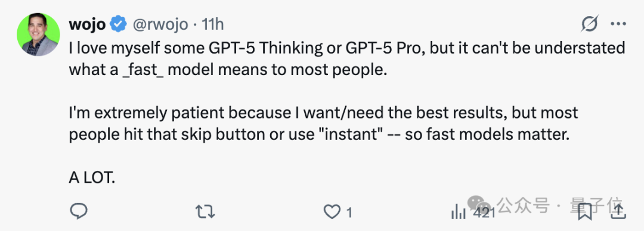Share the post via upload-arrow icon
This screenshot has width=644, height=231.
tap(618, 212)
